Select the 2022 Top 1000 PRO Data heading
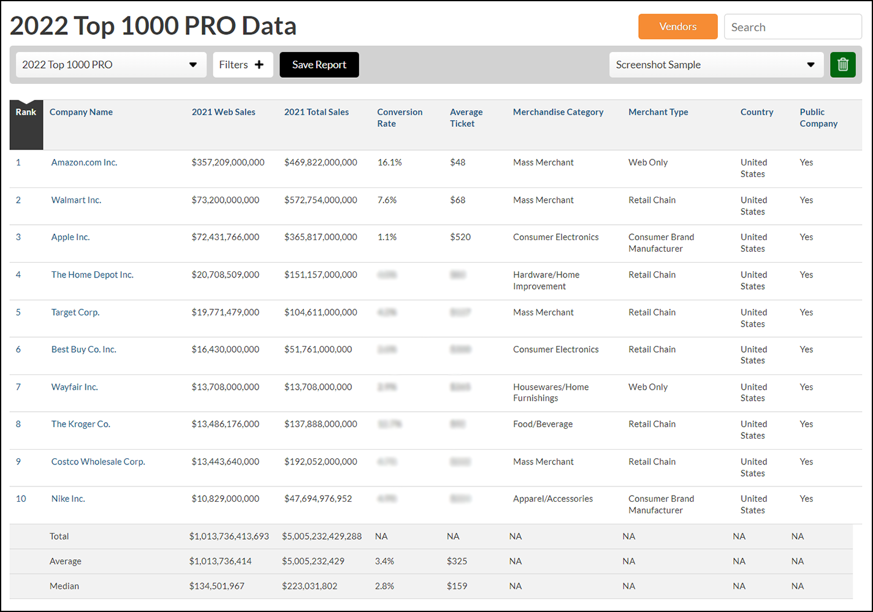Viewport: 873px width, 612px height. click(x=153, y=26)
